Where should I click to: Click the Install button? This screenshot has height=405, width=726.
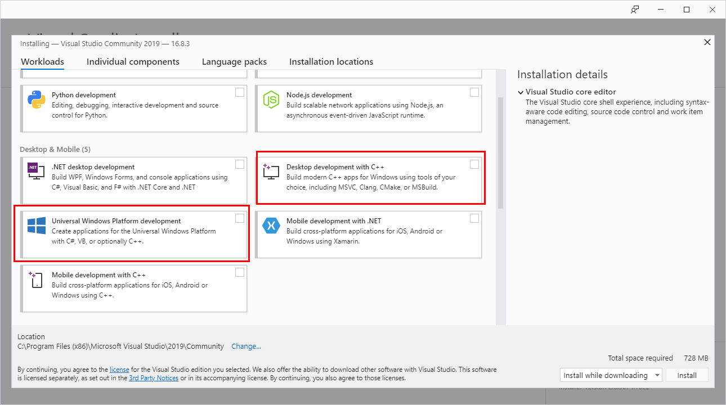[687, 375]
